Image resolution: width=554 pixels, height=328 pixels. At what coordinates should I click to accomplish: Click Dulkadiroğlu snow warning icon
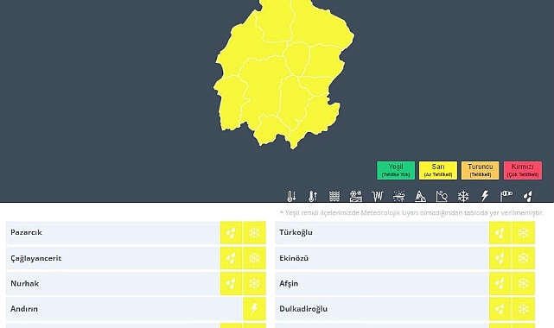[523, 309]
